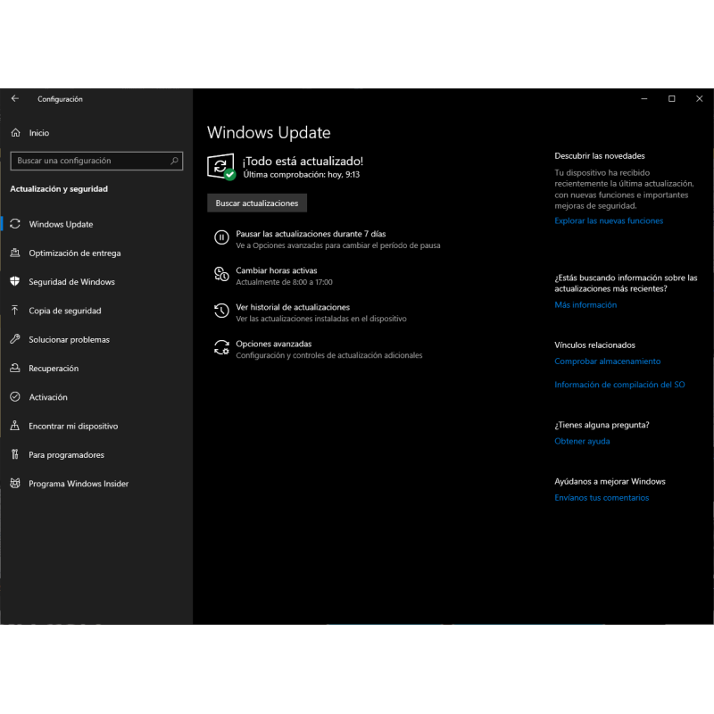
Task: Click Más información link
Action: (585, 305)
